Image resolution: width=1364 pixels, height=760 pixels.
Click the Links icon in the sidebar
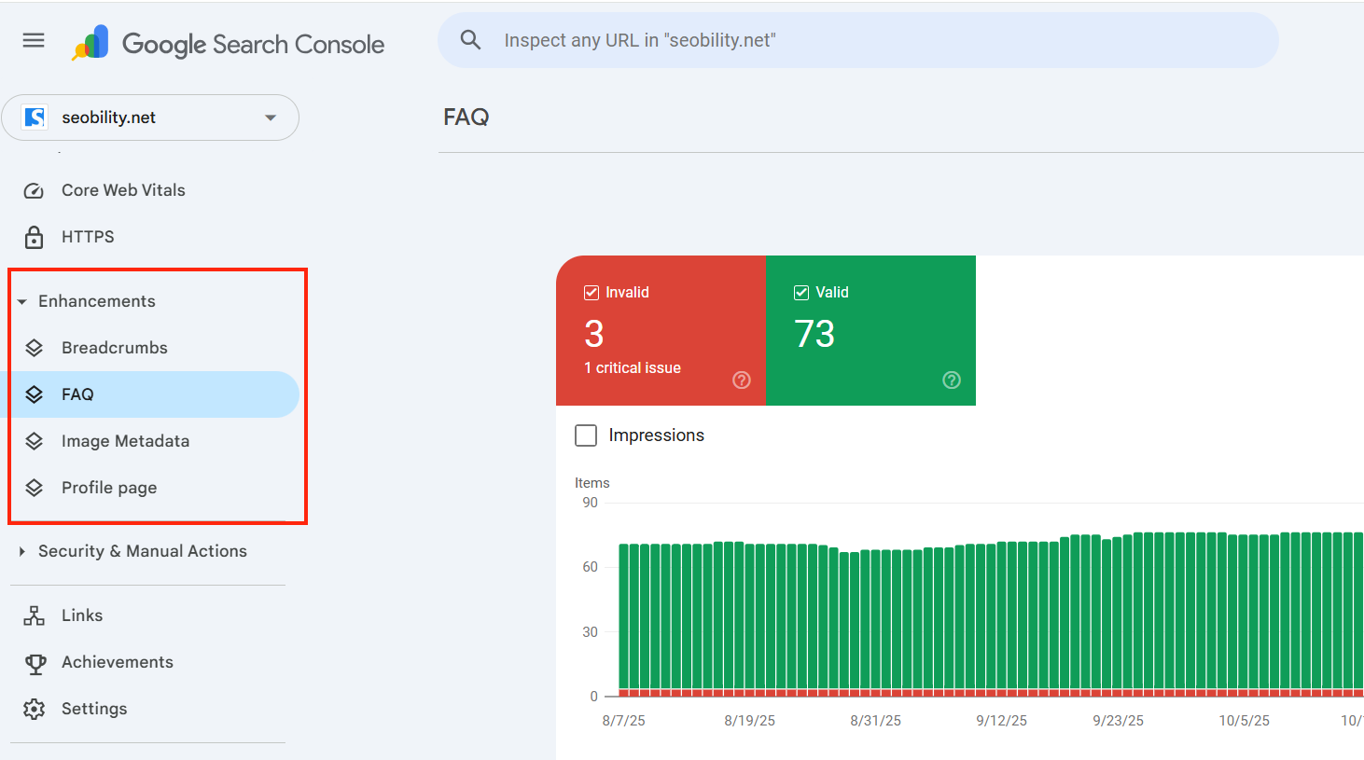pyautogui.click(x=34, y=615)
